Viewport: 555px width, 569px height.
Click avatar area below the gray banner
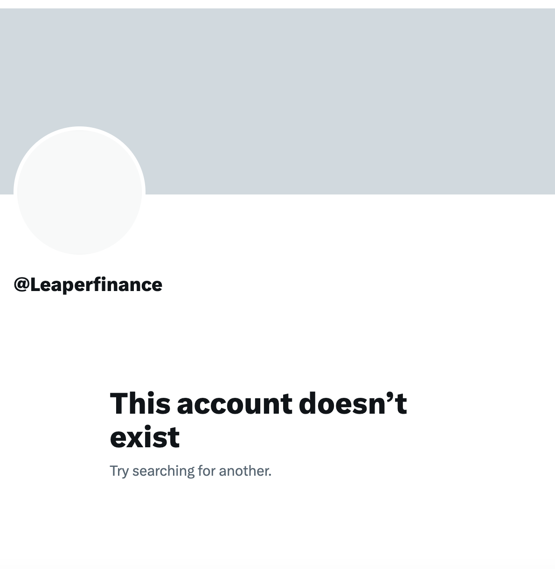[79, 224]
